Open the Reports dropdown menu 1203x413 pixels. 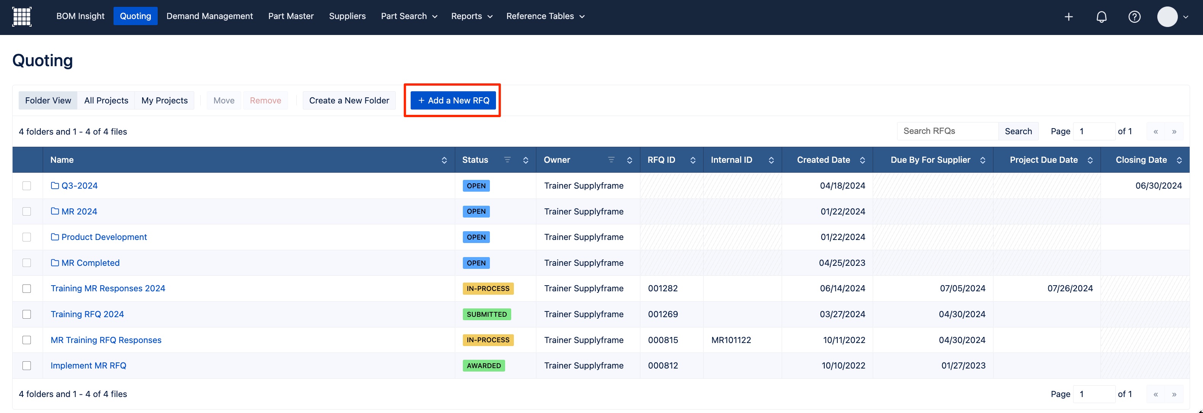point(472,16)
